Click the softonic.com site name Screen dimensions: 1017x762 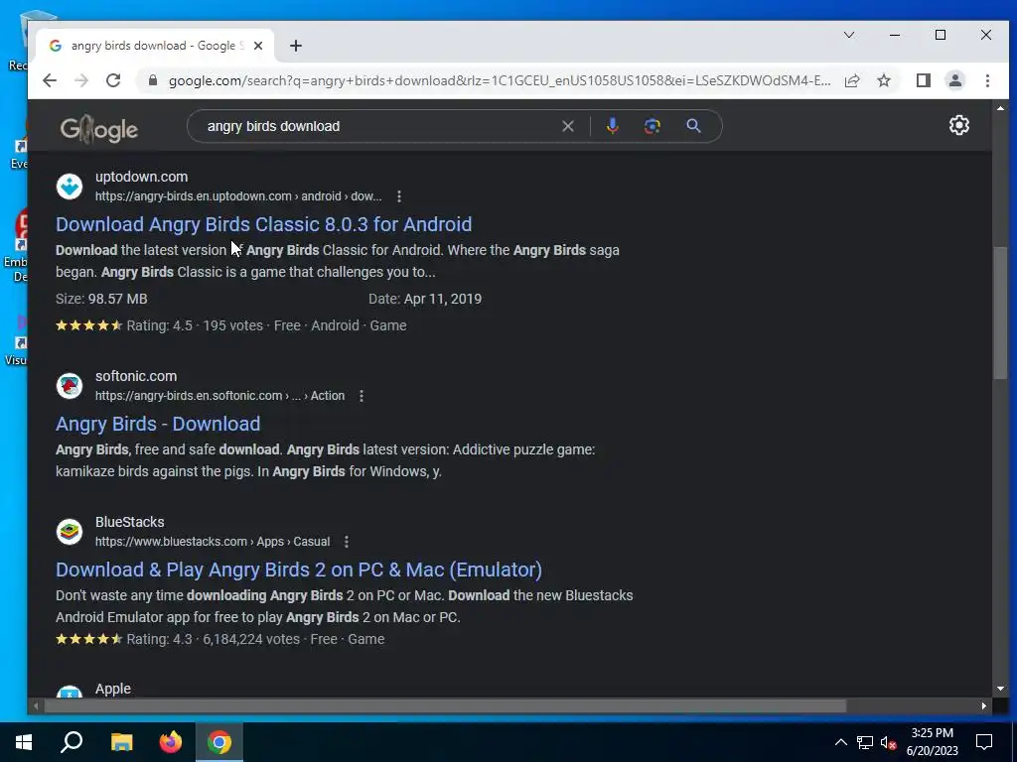pos(135,376)
